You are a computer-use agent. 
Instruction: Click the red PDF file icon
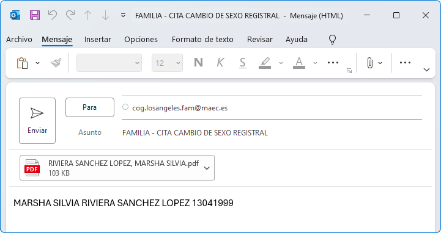pos(32,168)
